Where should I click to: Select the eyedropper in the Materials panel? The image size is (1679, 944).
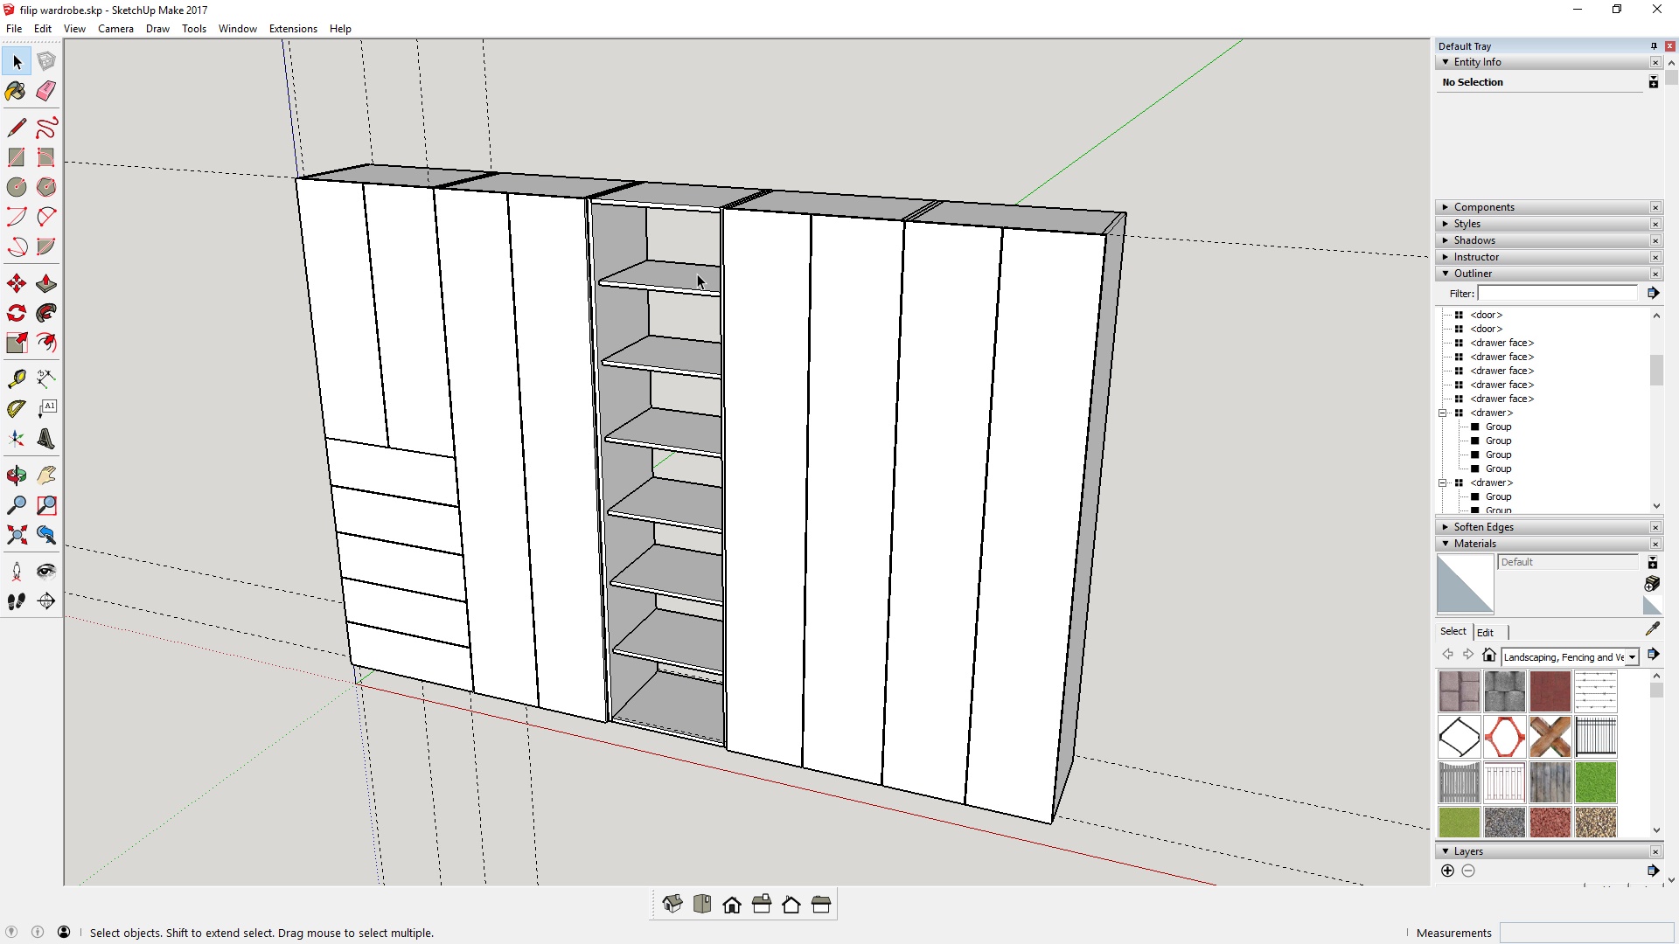(x=1654, y=628)
